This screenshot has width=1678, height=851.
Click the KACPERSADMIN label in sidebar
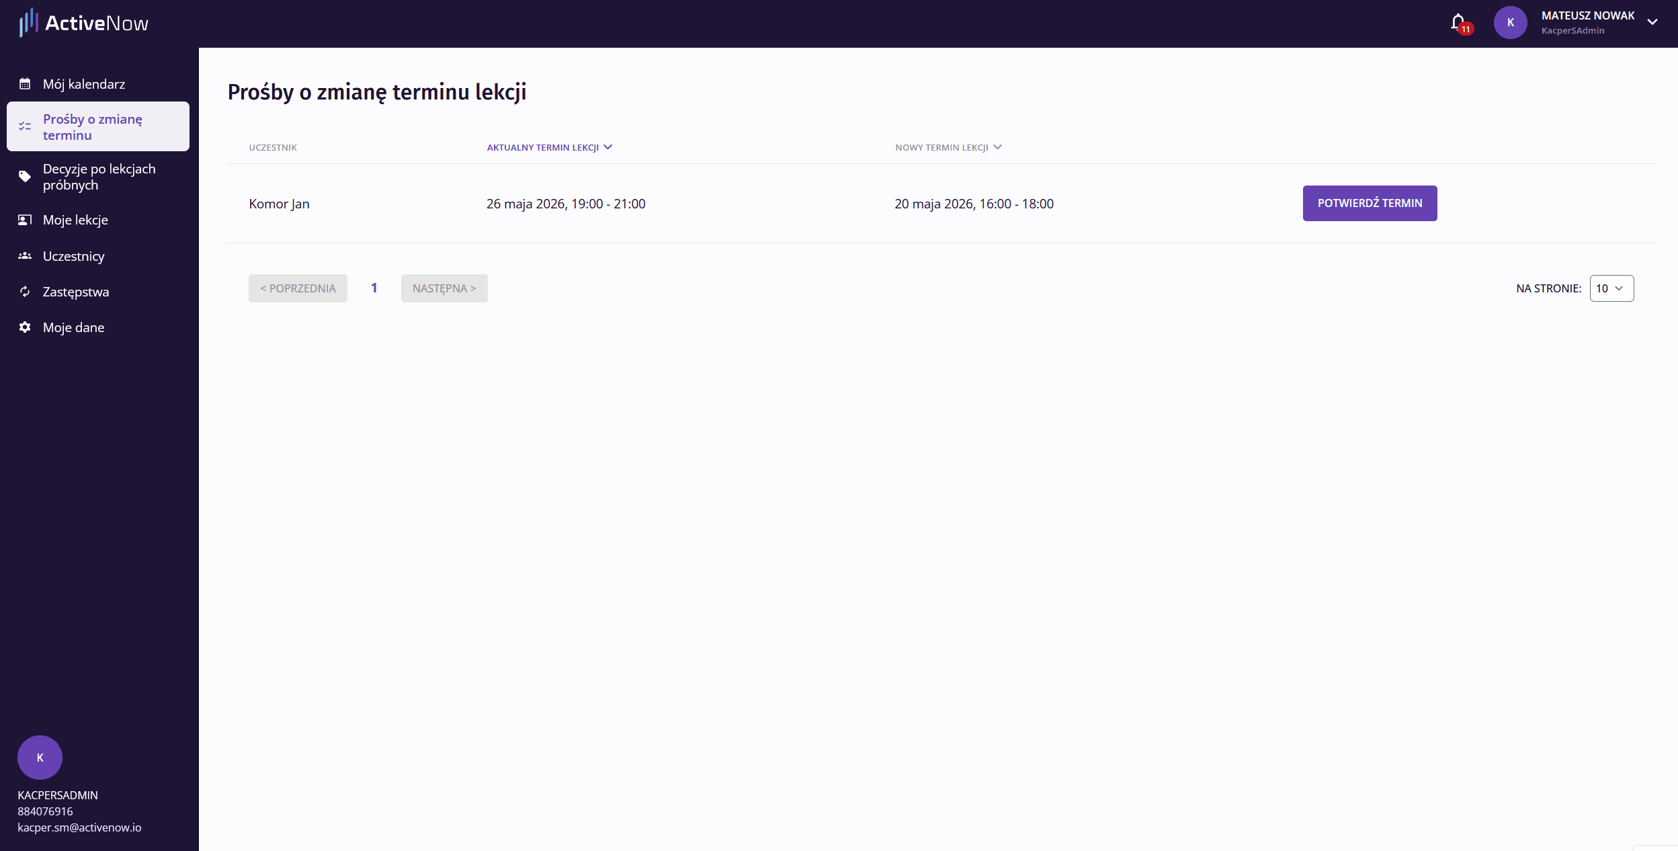(58, 795)
